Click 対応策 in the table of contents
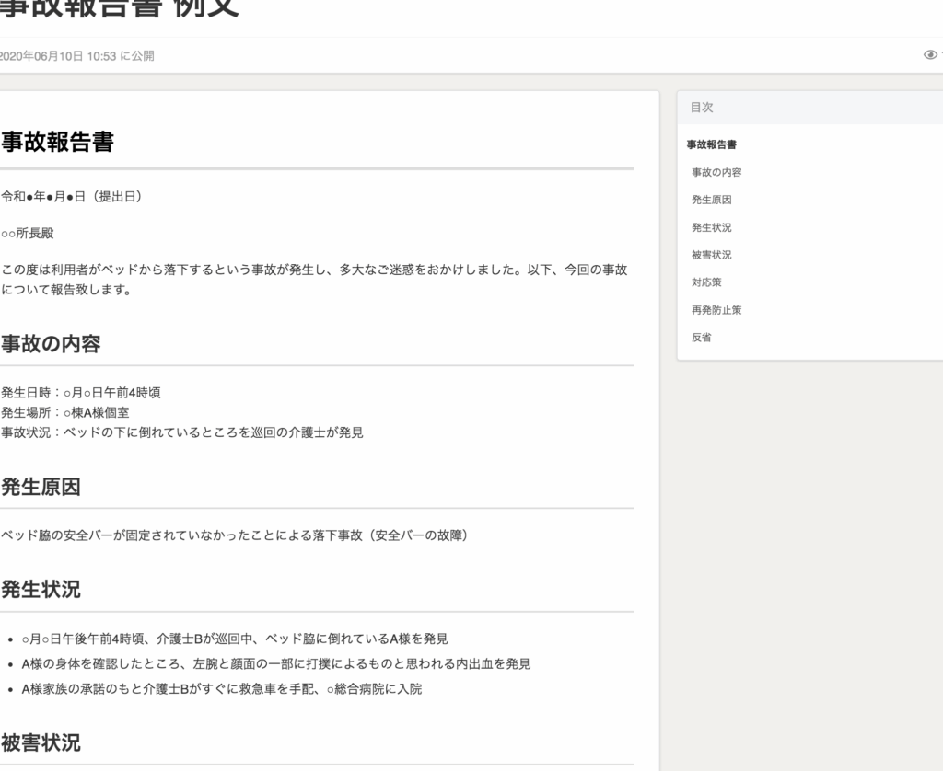943x771 pixels. [706, 282]
